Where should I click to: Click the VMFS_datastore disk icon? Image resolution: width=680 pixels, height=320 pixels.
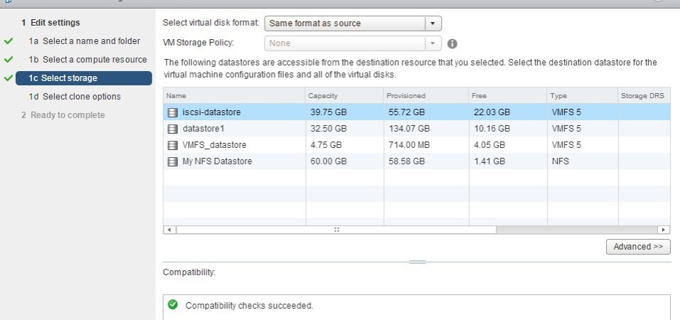(173, 145)
